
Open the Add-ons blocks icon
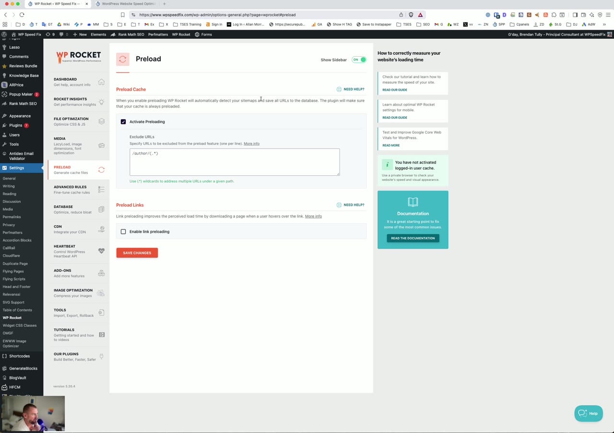[101, 273]
